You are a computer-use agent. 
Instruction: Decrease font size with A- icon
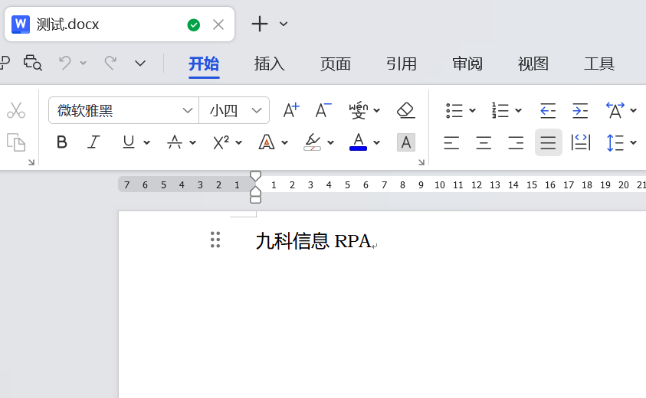(x=323, y=110)
